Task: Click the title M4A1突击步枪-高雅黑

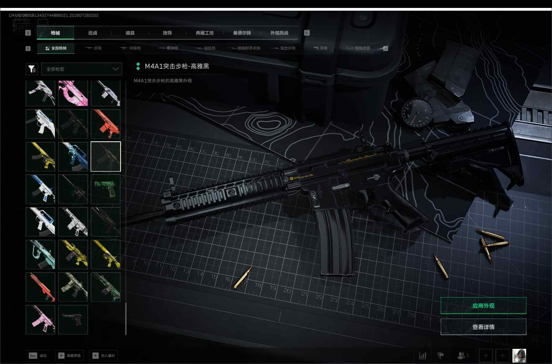Action: [177, 66]
